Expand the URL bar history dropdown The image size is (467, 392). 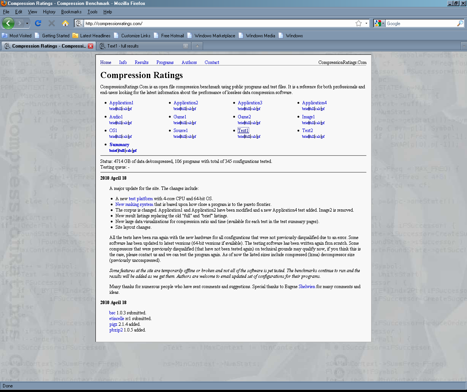click(x=366, y=23)
